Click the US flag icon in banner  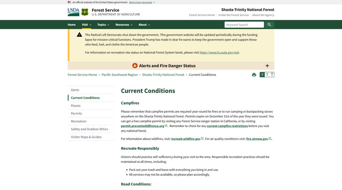[69, 2]
